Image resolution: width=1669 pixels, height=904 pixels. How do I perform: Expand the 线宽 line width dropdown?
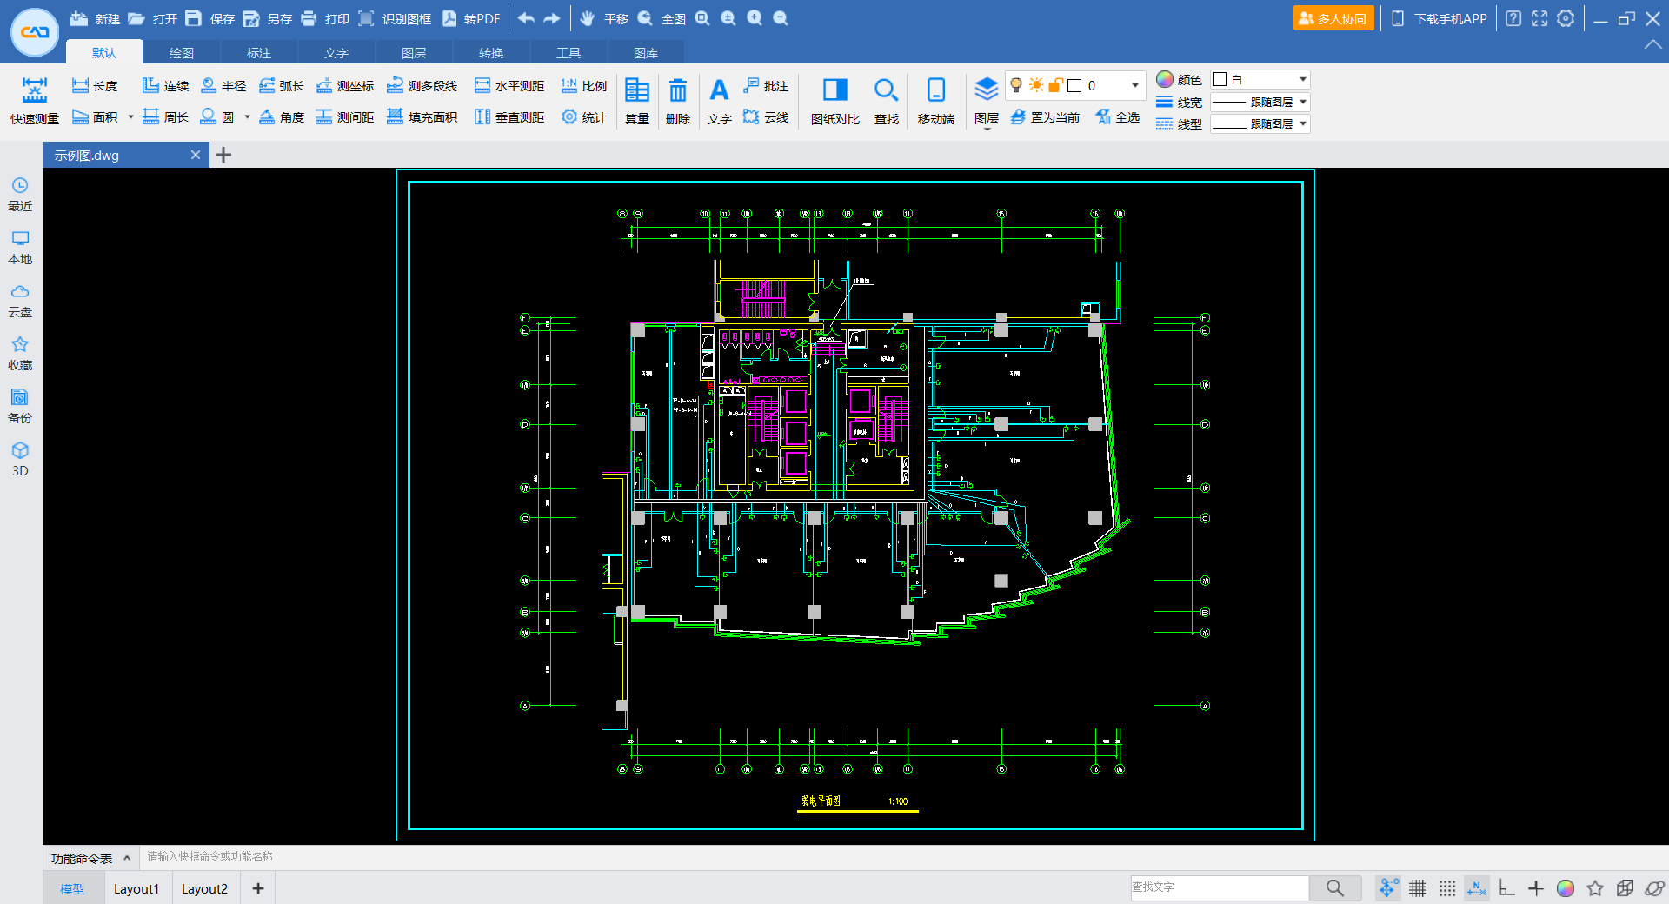pos(1302,102)
